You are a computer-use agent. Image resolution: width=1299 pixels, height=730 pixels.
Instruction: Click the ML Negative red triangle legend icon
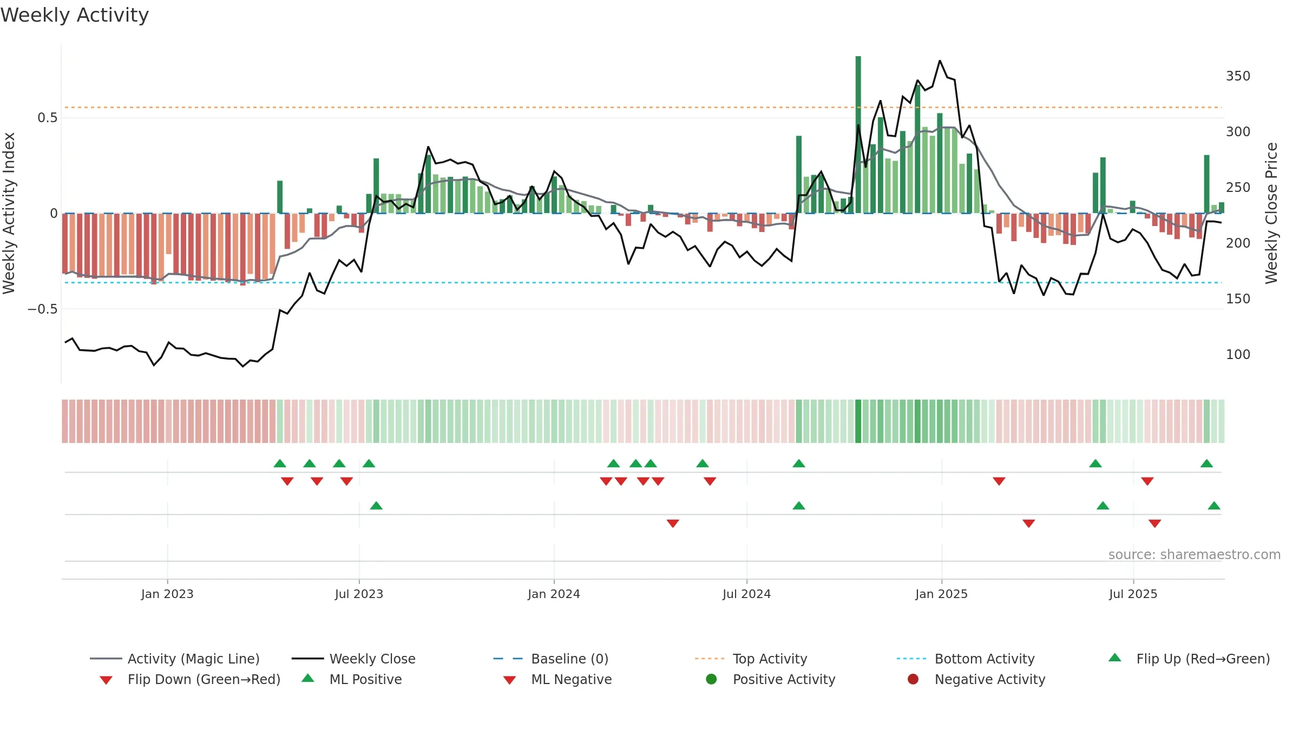[x=510, y=680]
